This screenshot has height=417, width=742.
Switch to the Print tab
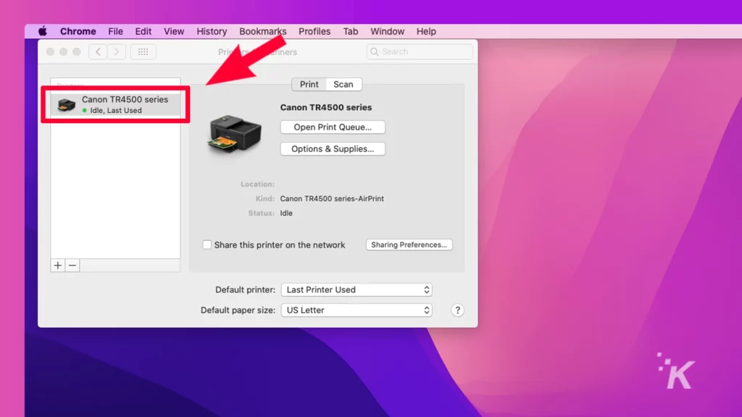pyautogui.click(x=309, y=84)
